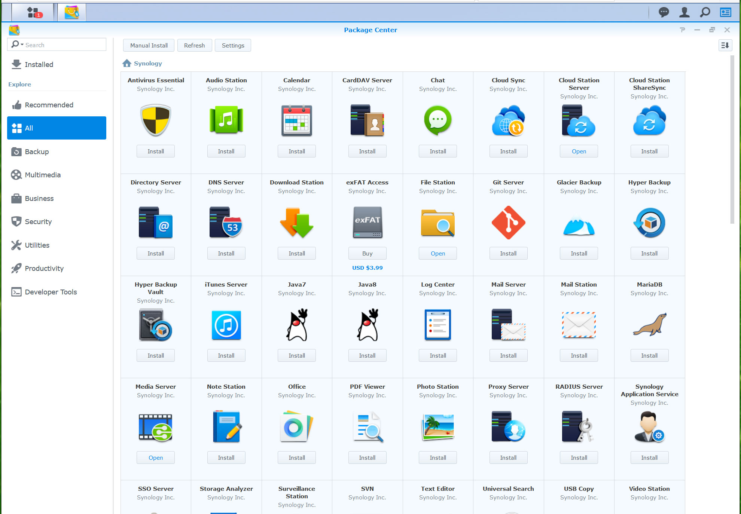Select the All category
741x514 pixels.
[x=57, y=128]
